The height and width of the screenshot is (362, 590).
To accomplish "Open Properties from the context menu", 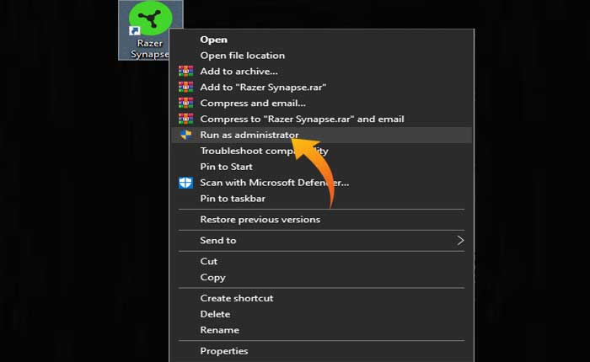I will tap(223, 351).
